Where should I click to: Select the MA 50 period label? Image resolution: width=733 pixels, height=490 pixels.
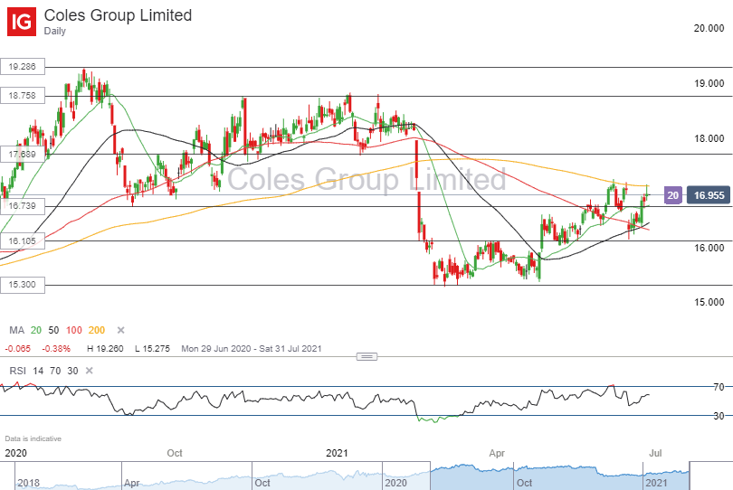(53, 330)
